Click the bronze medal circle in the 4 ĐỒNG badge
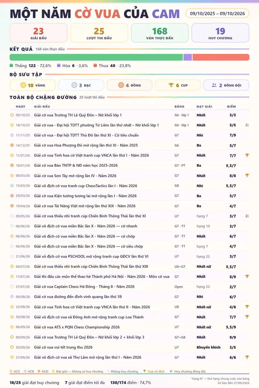This screenshot has width=259, height=388. [x=121, y=85]
